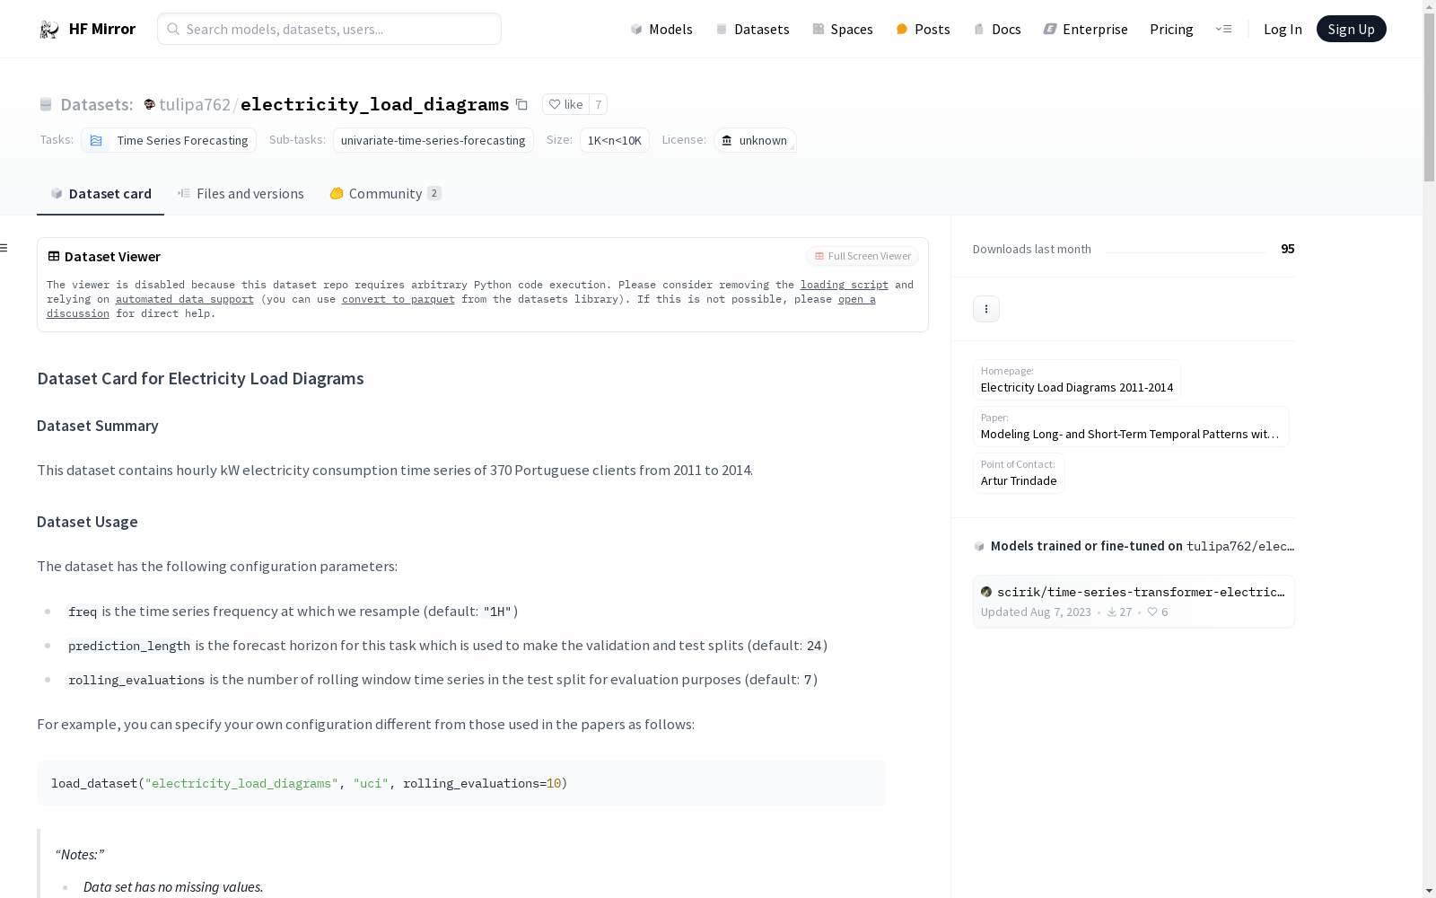
Task: Open Models in top navigation
Action: coord(661,29)
